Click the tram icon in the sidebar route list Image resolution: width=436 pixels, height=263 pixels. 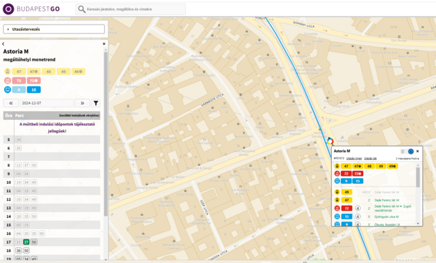coord(7,72)
